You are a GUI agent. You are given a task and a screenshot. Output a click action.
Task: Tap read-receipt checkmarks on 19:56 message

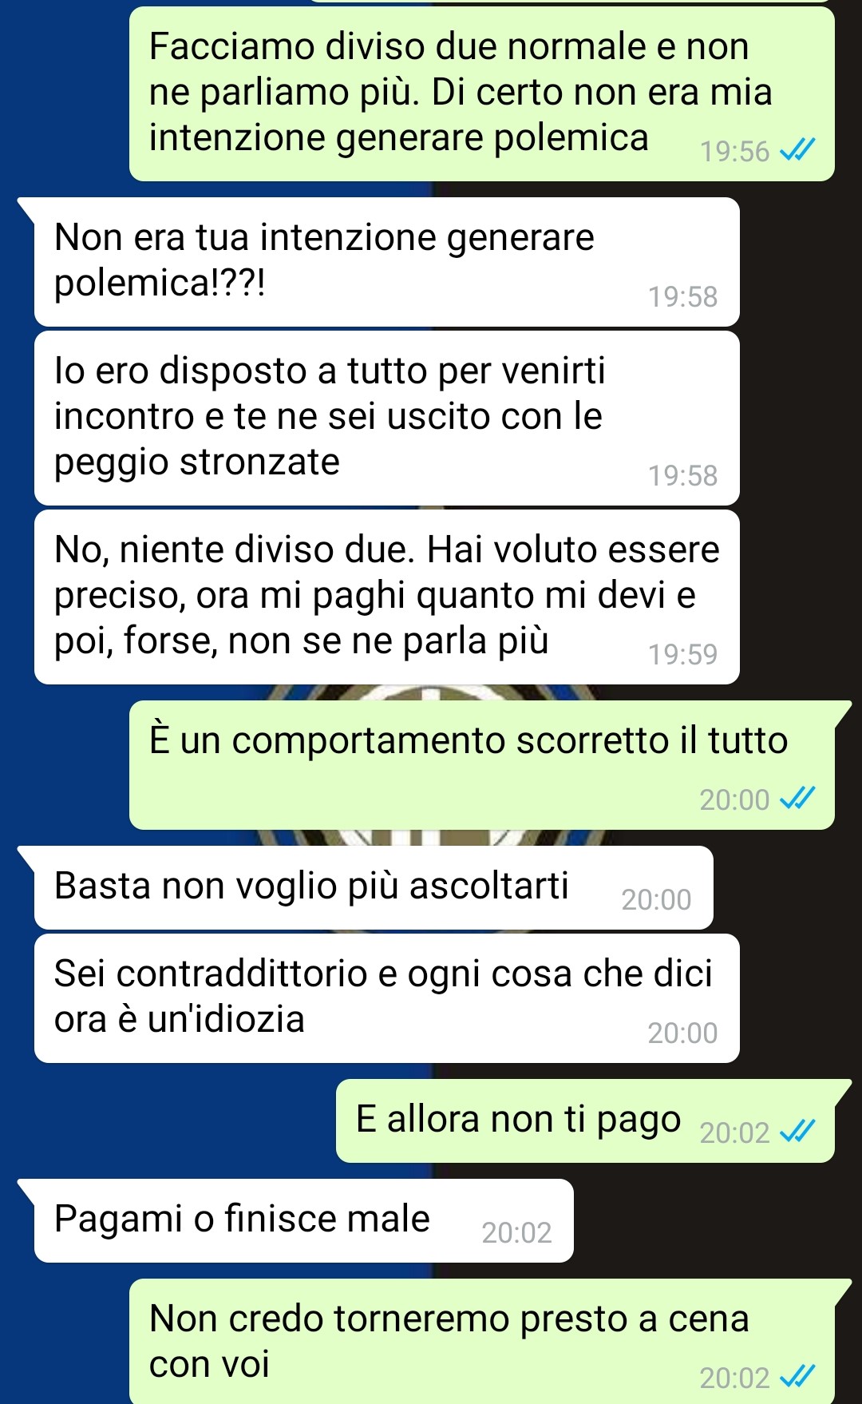pos(797,149)
